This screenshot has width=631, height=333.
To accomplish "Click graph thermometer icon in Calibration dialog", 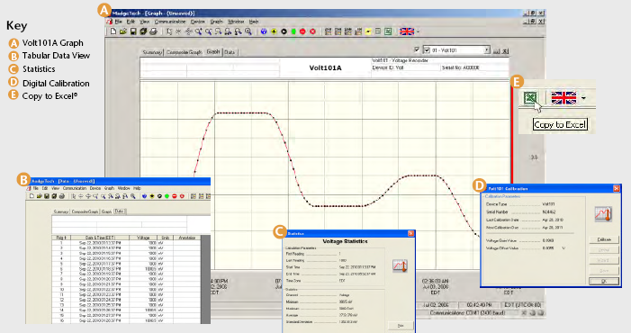I will [x=603, y=213].
